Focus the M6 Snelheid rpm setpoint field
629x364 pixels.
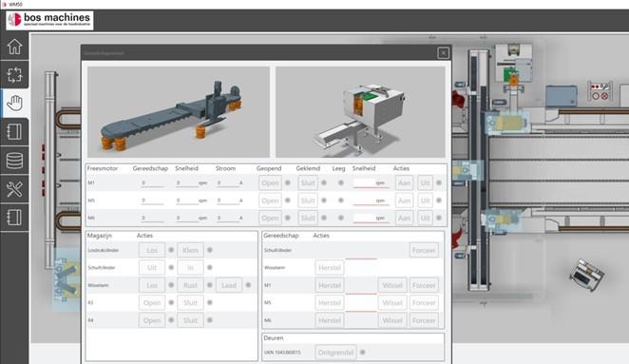pos(372,218)
